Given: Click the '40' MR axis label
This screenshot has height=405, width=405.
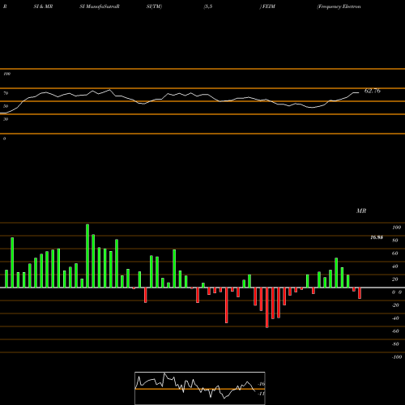Looking at the screenshot, I should click(x=395, y=266).
